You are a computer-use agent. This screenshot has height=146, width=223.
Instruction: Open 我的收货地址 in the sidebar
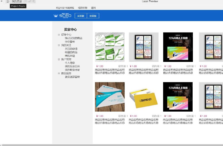pos(72,70)
